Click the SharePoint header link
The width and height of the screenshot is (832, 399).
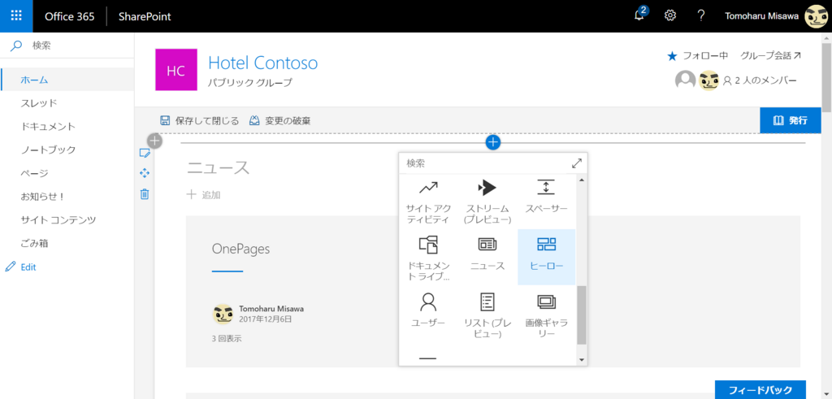145,16
